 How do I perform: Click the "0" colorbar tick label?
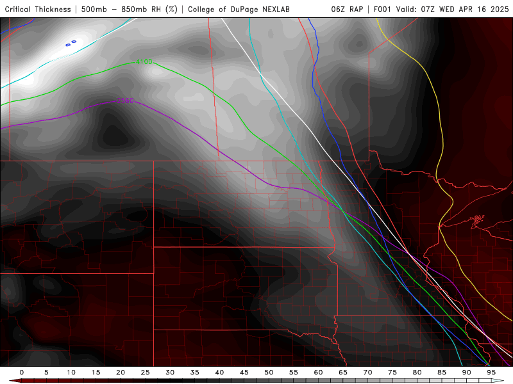pyautogui.click(x=22, y=372)
